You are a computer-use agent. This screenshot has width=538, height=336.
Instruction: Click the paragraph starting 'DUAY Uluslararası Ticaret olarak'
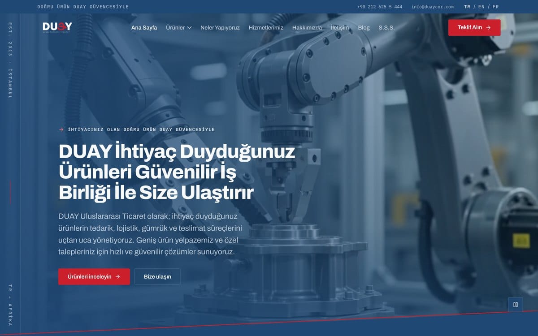coord(150,234)
